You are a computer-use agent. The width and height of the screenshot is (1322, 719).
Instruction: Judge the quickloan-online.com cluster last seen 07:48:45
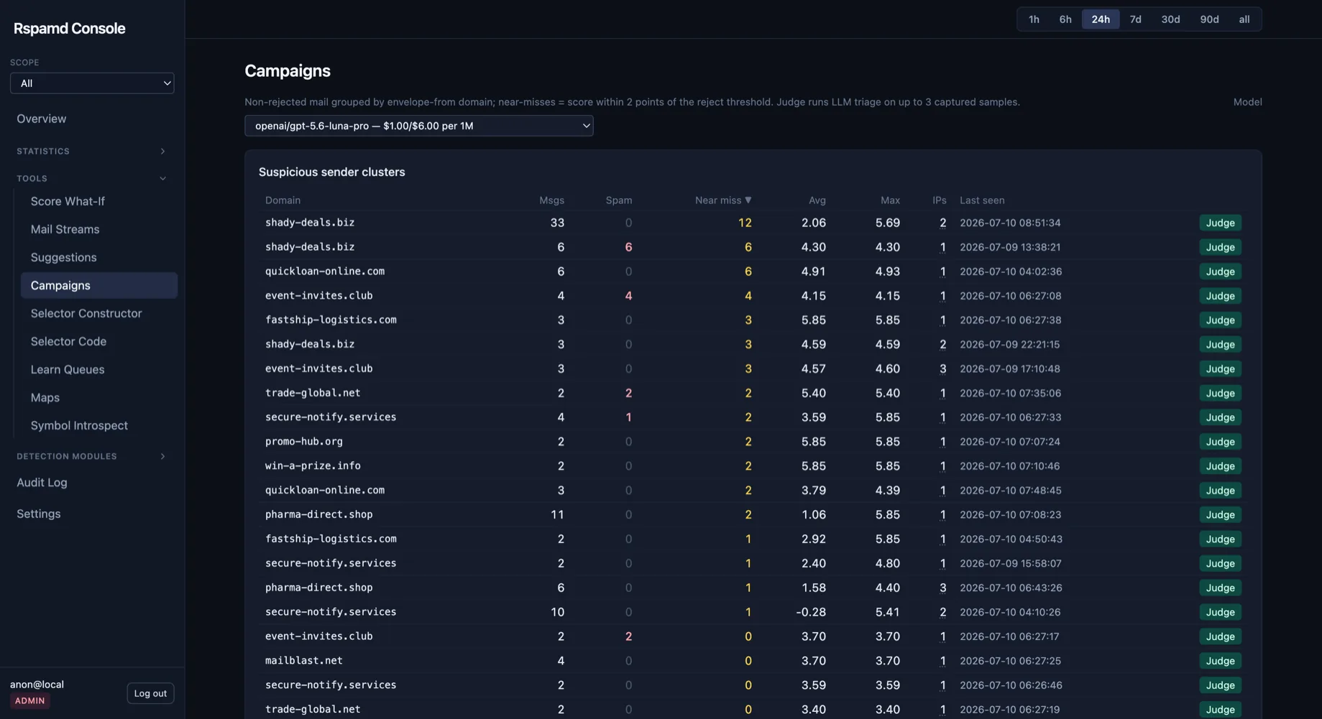click(x=1220, y=491)
